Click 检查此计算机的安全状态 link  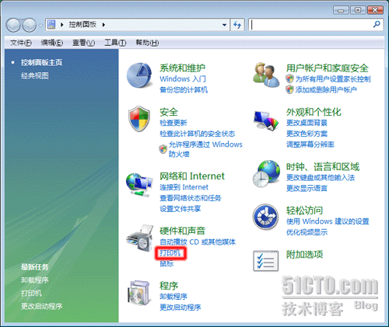pyautogui.click(x=197, y=134)
